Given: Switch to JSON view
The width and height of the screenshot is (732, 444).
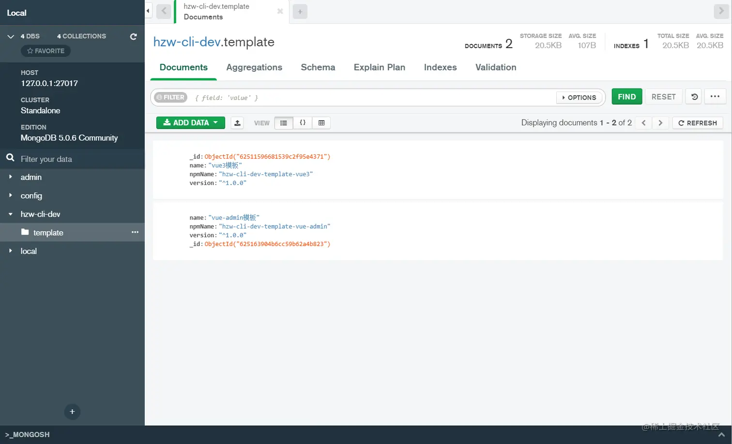Looking at the screenshot, I should 303,123.
